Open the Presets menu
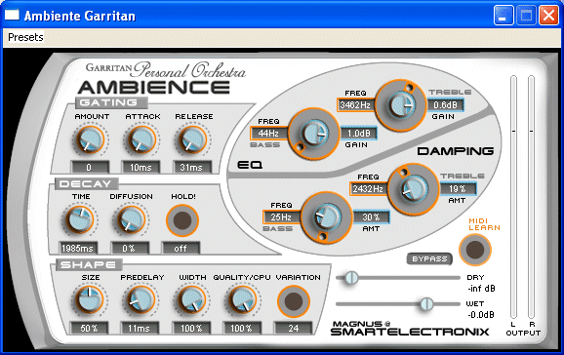This screenshot has height=355, width=564. pyautogui.click(x=25, y=37)
